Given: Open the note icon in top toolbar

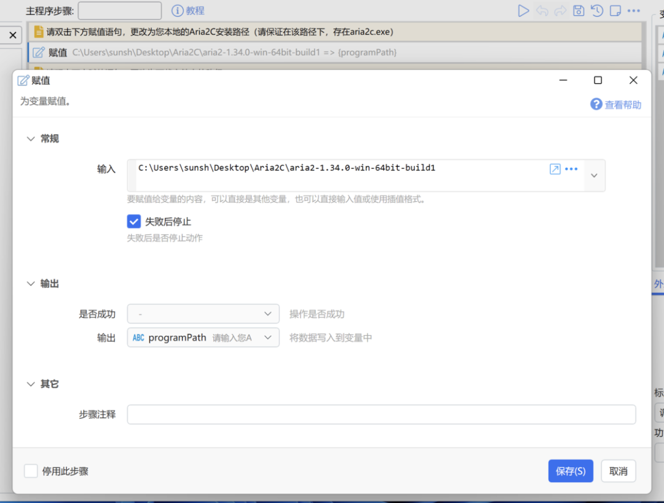Looking at the screenshot, I should 615,10.
